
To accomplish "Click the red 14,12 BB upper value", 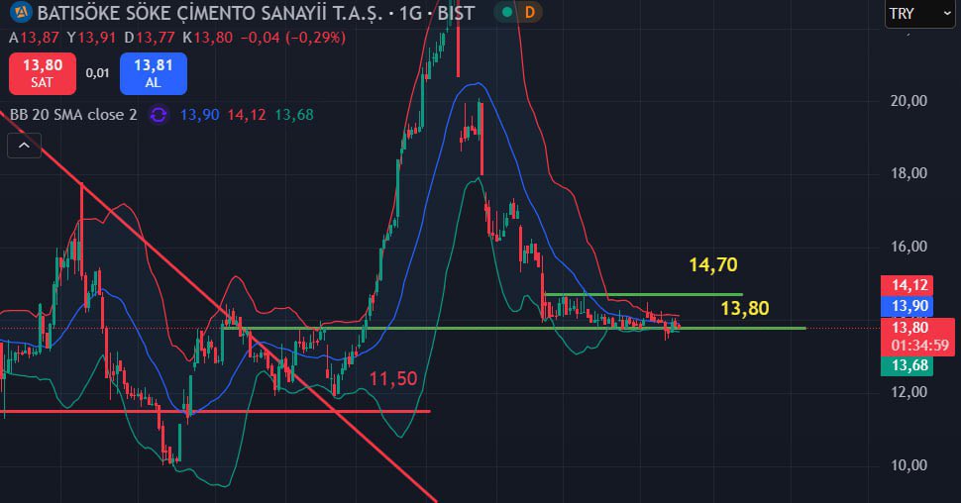I will pyautogui.click(x=247, y=115).
